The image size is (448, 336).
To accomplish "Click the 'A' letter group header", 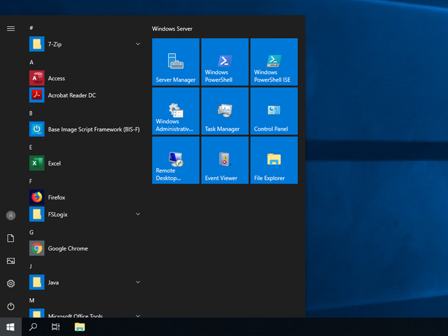I will tap(31, 62).
